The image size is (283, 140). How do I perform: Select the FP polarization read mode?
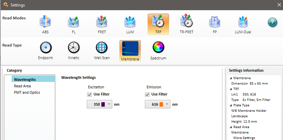(215, 22)
